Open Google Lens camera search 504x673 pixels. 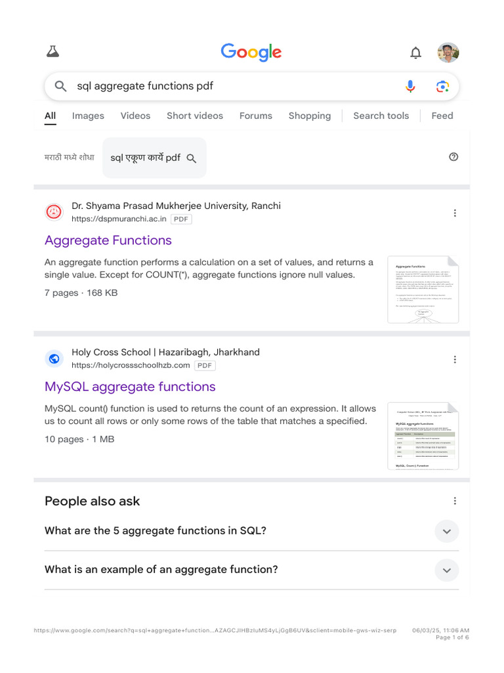point(442,86)
